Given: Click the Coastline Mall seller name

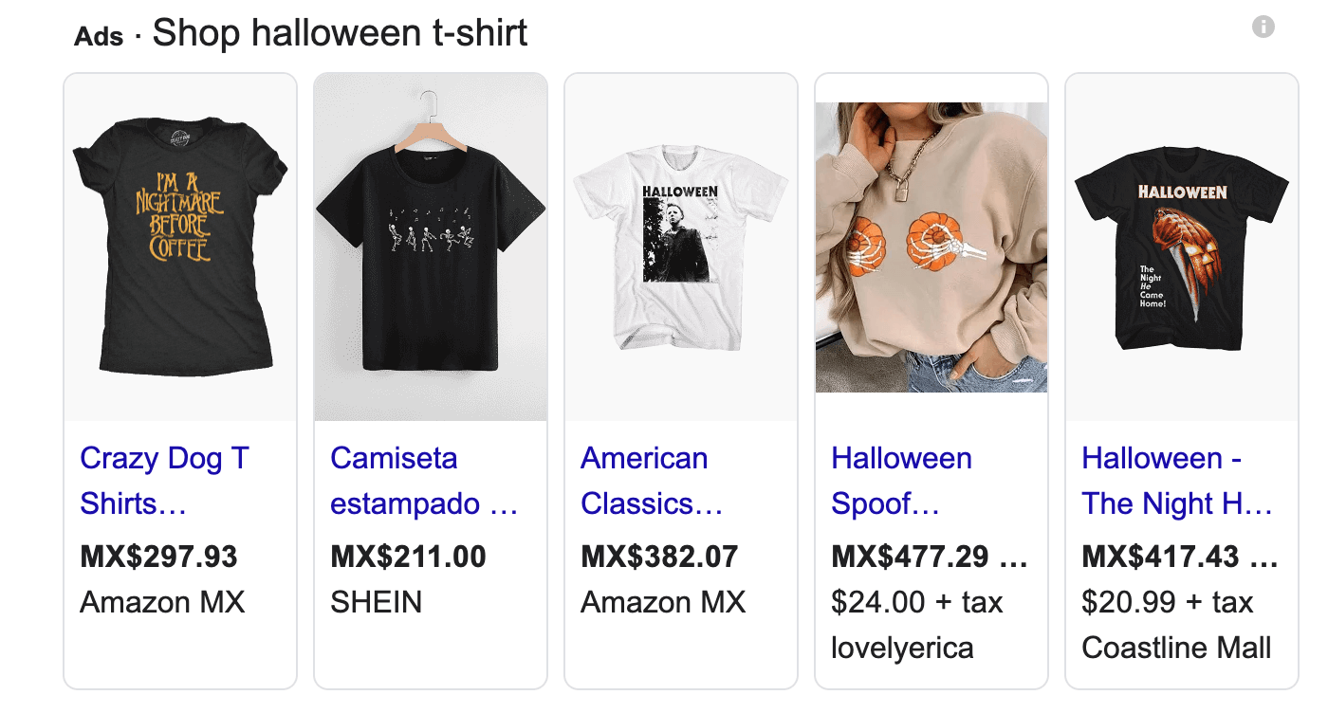Looking at the screenshot, I should pyautogui.click(x=1176, y=648).
